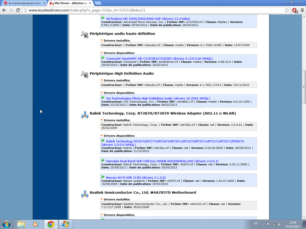Viewport: 306px width, 229px height.
Task: Click the page vertical scrollbar thumb
Action: [x=304, y=87]
